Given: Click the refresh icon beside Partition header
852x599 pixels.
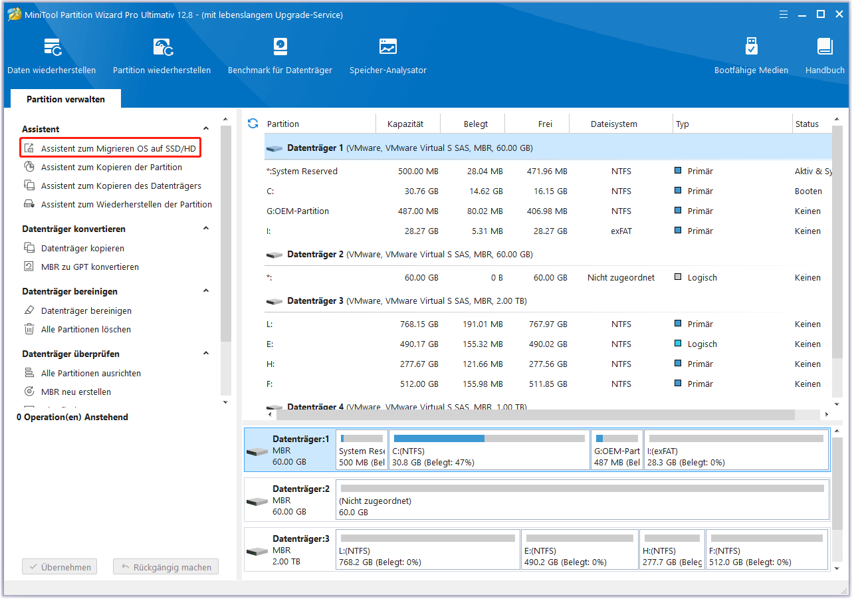Looking at the screenshot, I should click(x=253, y=123).
